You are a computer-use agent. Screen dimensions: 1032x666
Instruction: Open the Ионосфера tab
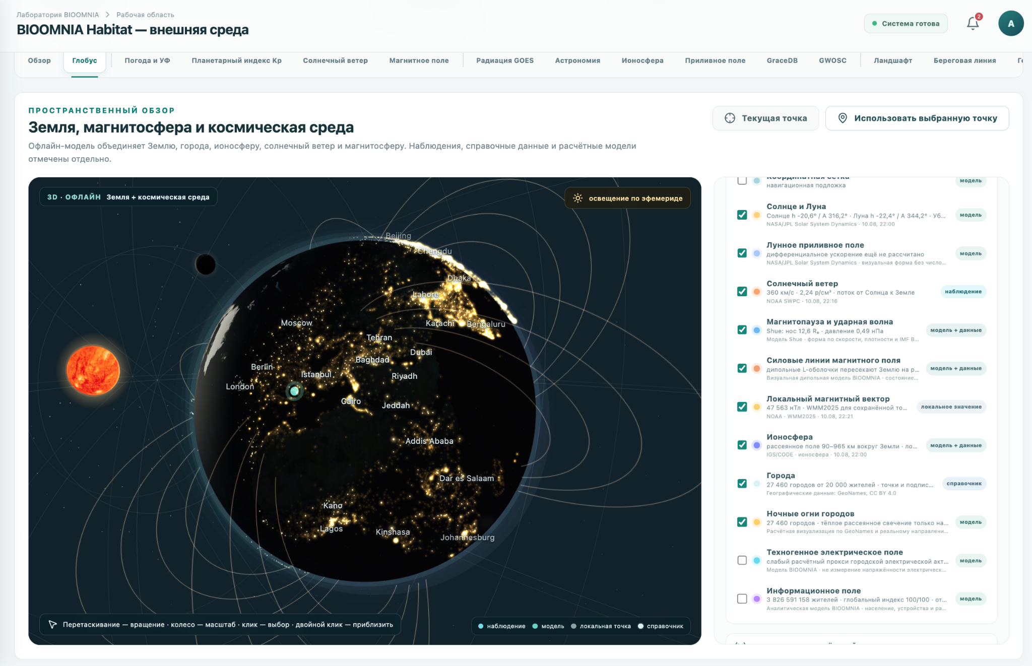[x=642, y=60]
